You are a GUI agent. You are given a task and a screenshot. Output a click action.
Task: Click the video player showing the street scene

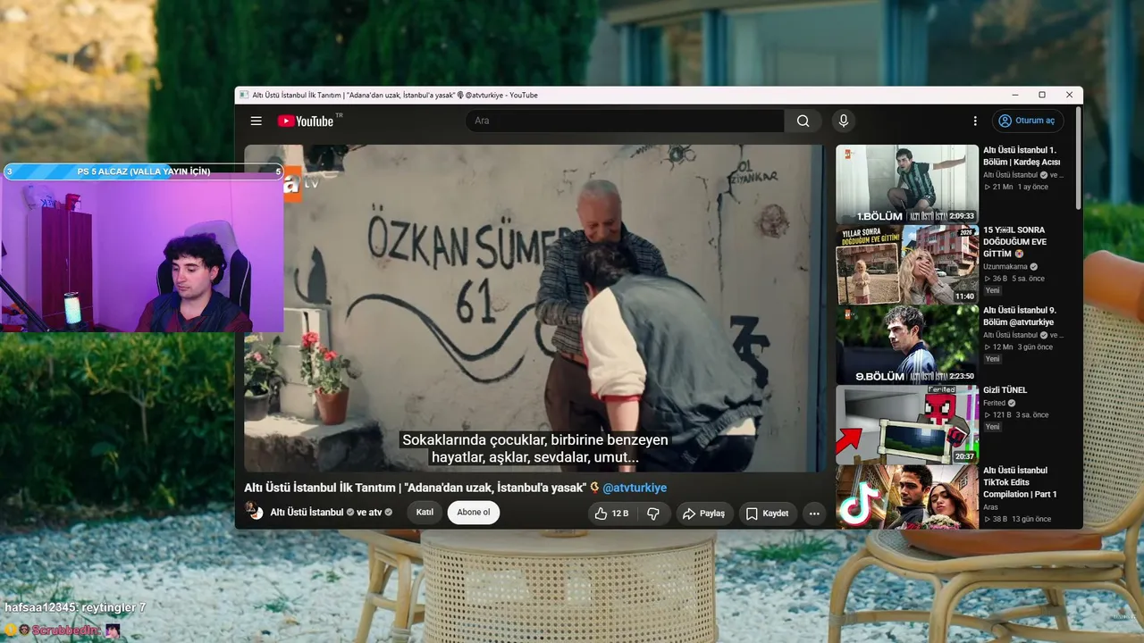pyautogui.click(x=534, y=308)
